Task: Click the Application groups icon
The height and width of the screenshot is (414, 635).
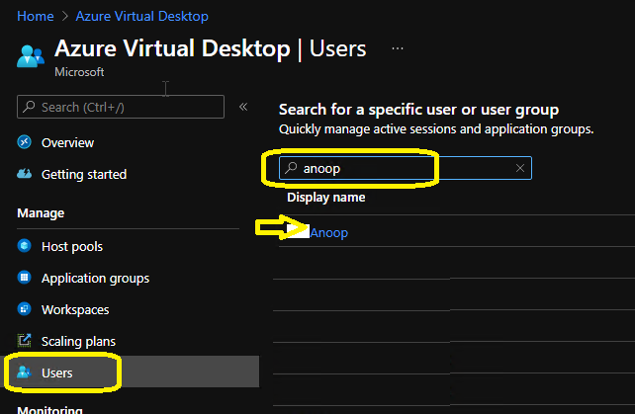Action: 25,278
